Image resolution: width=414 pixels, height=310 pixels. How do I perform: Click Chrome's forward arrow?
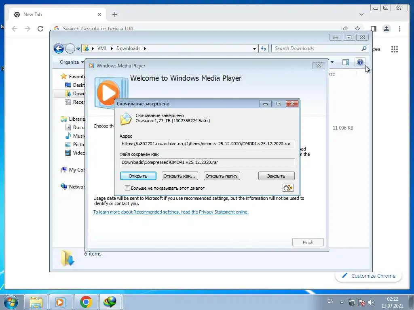pos(27,29)
